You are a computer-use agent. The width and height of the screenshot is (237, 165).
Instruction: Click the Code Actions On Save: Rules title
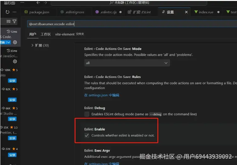[113, 77]
